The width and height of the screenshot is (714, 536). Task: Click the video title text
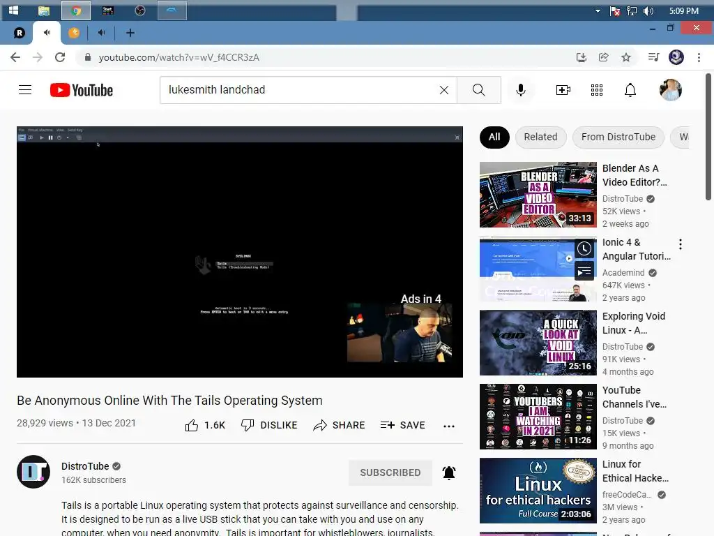(169, 401)
